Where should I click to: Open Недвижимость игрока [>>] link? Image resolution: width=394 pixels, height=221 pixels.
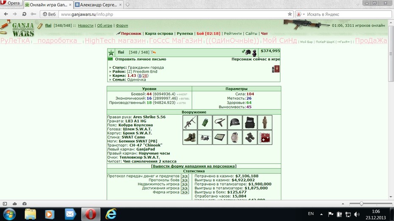[185, 184]
